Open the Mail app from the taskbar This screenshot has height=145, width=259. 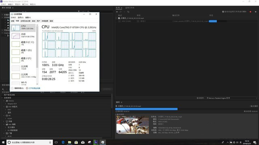click(x=83, y=142)
